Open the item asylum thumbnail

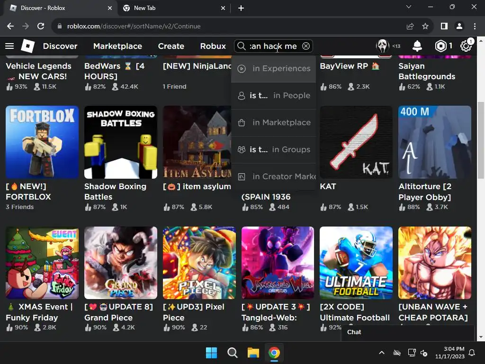point(197,142)
